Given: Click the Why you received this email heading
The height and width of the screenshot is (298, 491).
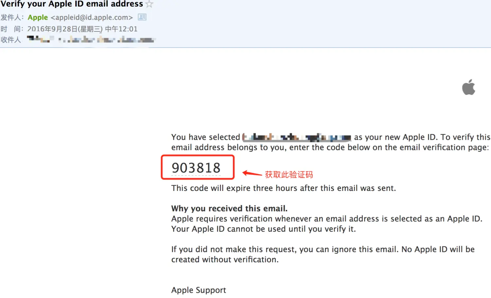Looking at the screenshot, I should click(229, 208).
